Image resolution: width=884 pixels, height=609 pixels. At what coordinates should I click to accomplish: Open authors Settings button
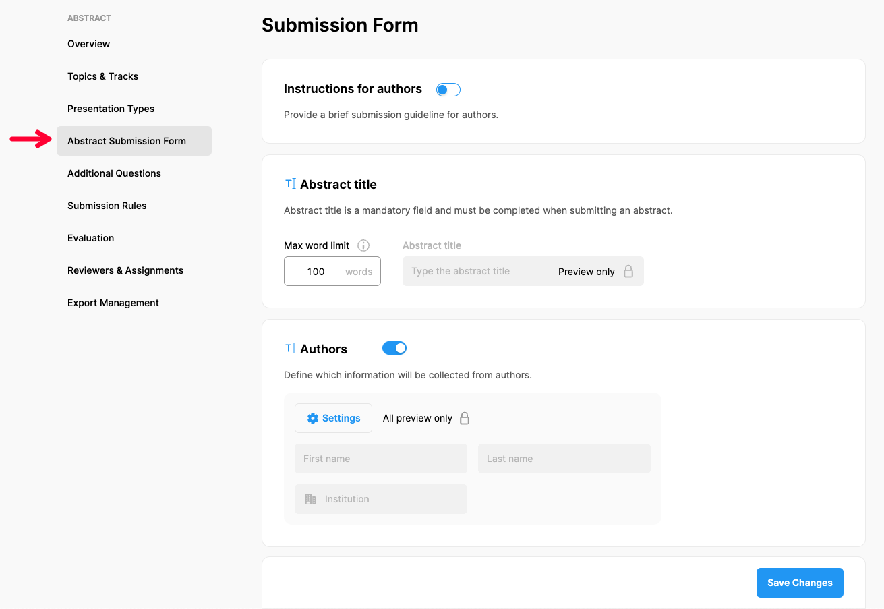333,418
